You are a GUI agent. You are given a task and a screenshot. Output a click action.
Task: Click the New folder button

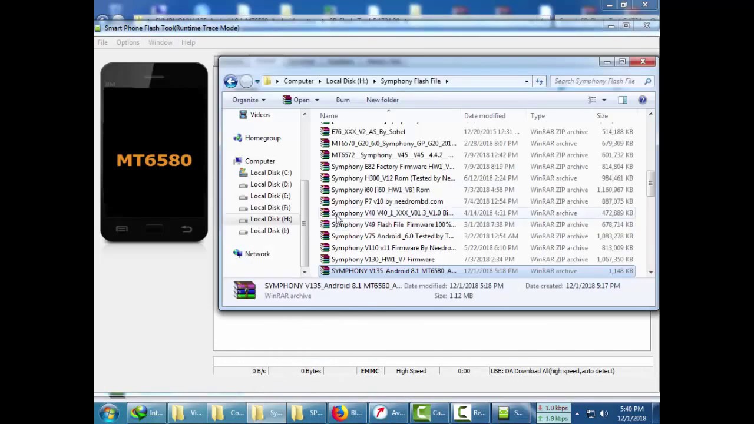point(382,100)
